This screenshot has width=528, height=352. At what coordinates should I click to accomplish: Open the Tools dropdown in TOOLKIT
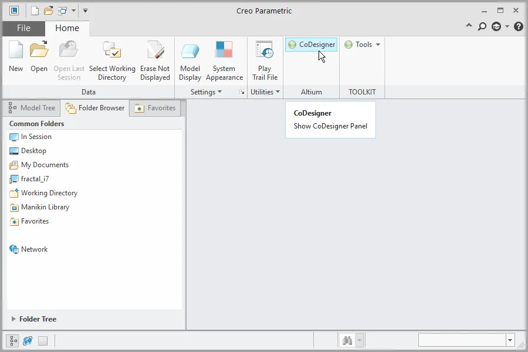(x=363, y=45)
